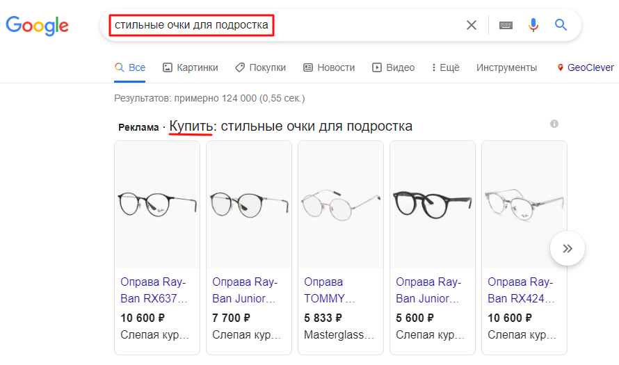Open the on-screen keyboard icon
619x365 pixels.
[x=506, y=25]
